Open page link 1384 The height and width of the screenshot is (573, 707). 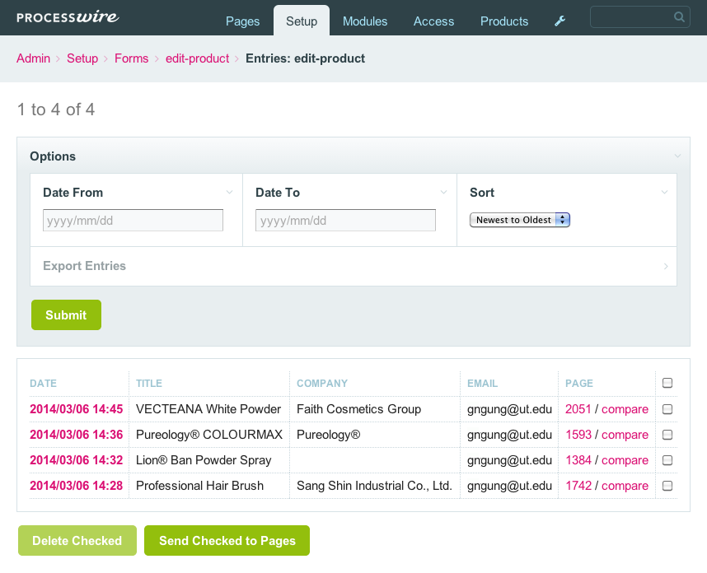point(578,460)
